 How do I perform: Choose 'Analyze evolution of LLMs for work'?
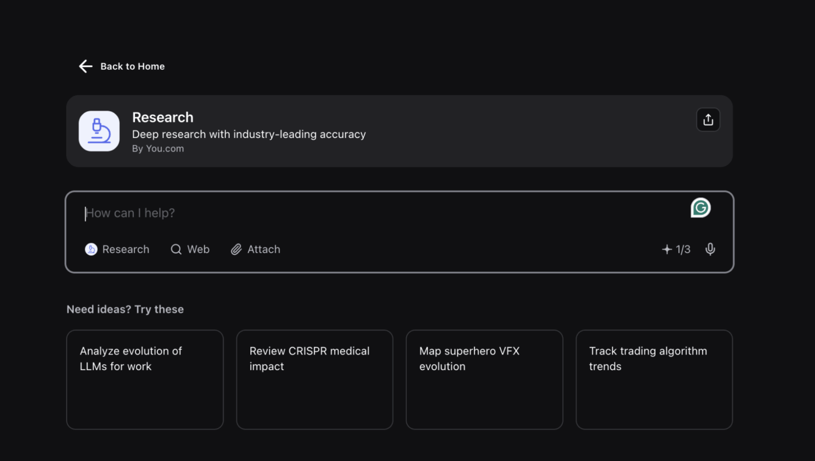[145, 380]
